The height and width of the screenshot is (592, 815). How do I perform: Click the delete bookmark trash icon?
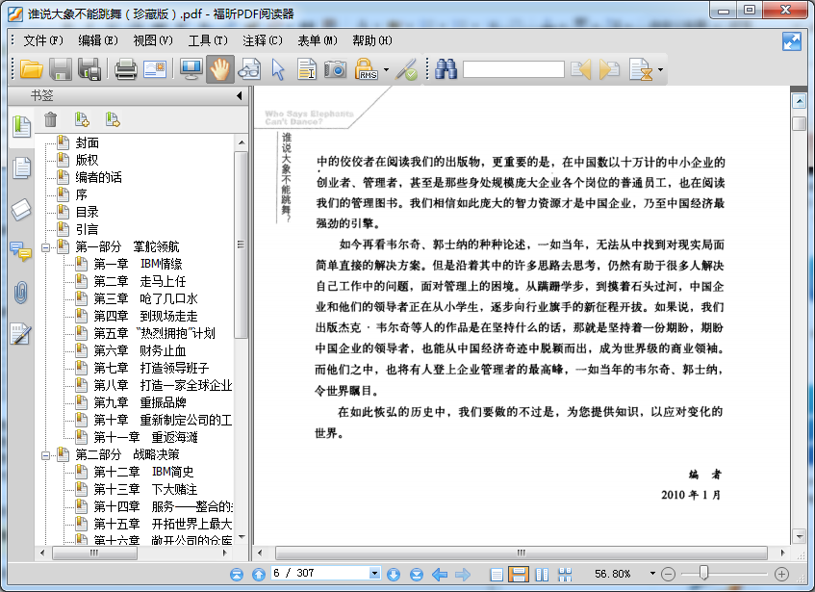50,119
